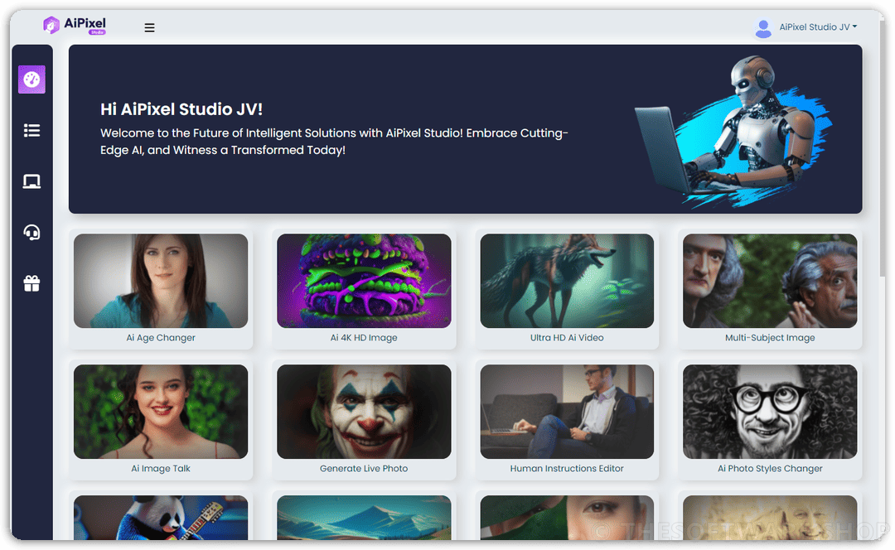Viewport: 895px width, 550px height.
Task: Click the Hi AiPixel Studio JV! heading
Action: [181, 109]
